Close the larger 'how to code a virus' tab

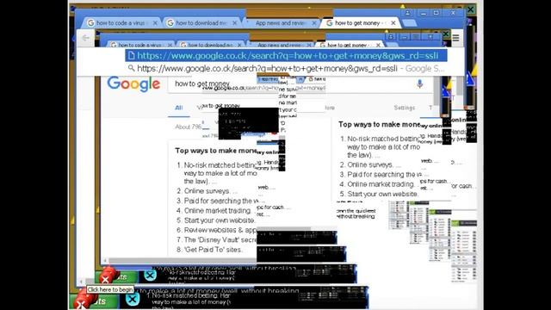pos(155,23)
